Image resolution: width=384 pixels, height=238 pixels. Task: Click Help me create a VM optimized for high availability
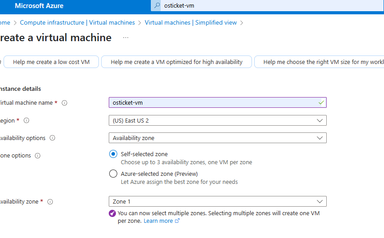tap(176, 62)
